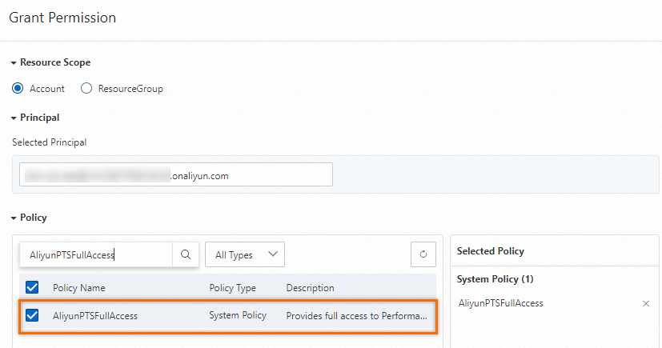662x348 pixels.
Task: Collapse the Policy section
Action: (x=14, y=218)
